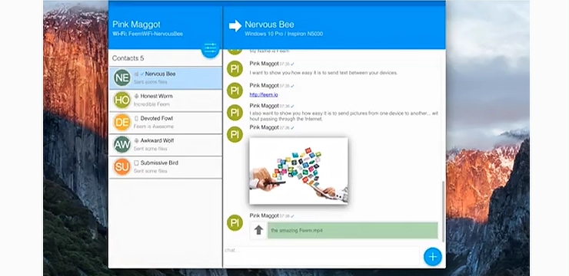Open the shared picture thumbnail in chat
This screenshot has width=569, height=276.
298,171
